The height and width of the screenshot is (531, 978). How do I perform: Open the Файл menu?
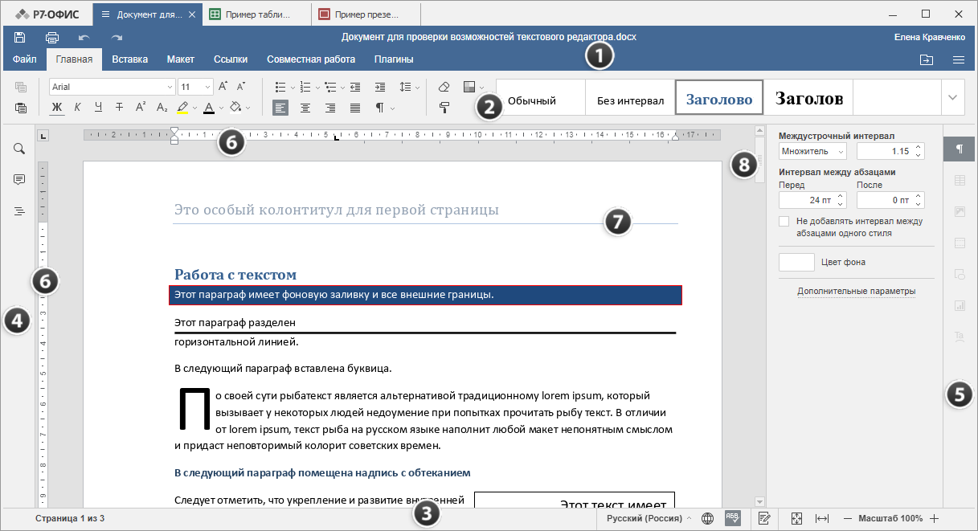(24, 59)
